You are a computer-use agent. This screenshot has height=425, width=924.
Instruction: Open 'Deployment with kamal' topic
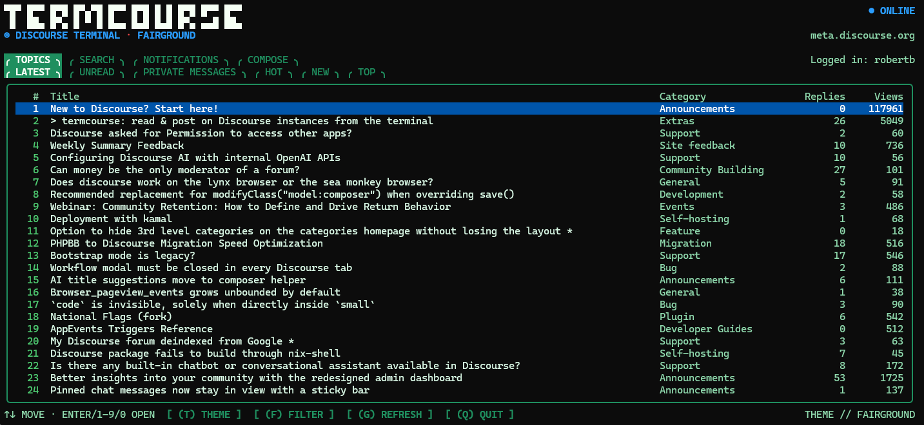point(459,219)
